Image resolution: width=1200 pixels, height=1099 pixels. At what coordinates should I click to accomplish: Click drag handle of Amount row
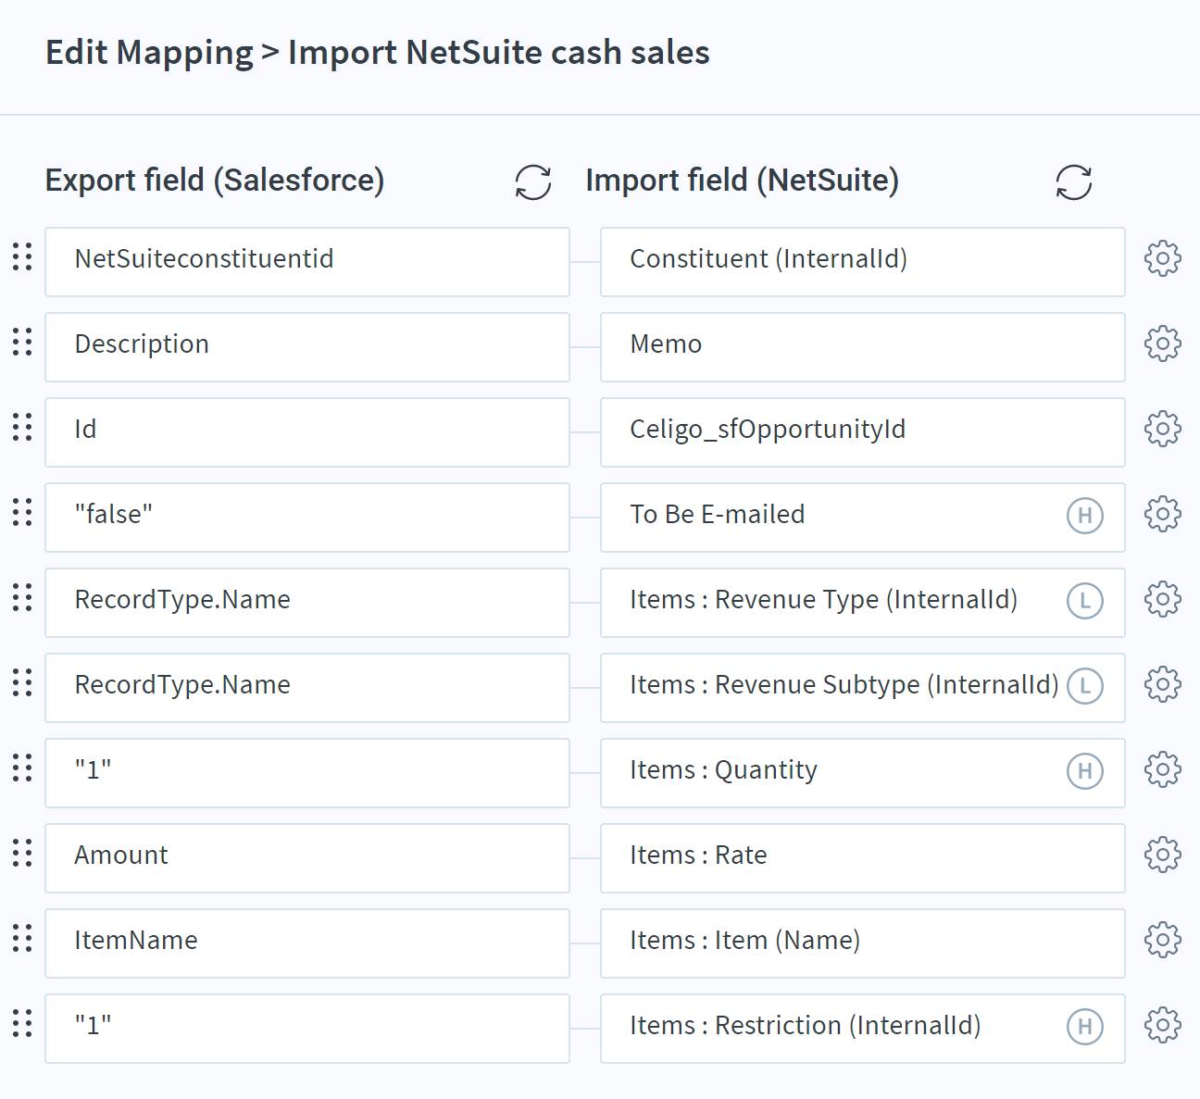click(22, 853)
